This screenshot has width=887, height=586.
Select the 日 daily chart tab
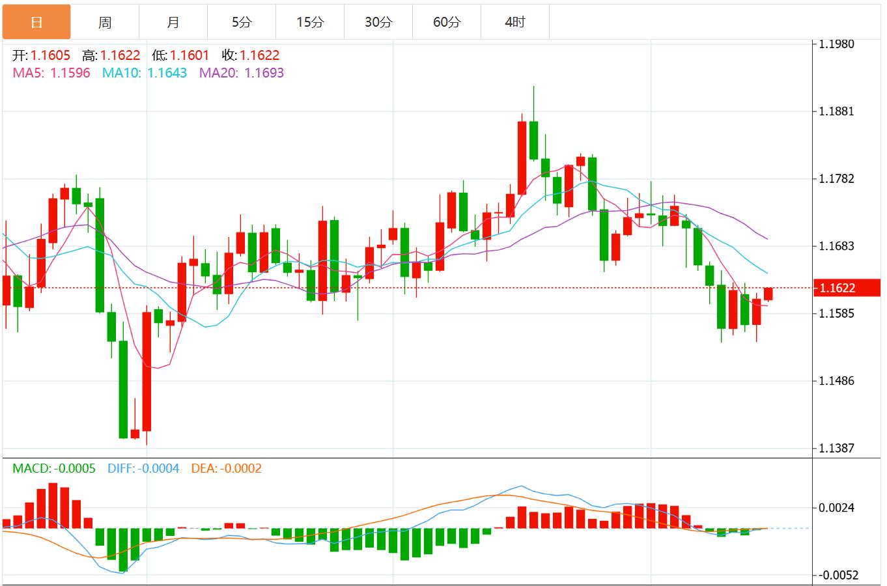point(36,22)
